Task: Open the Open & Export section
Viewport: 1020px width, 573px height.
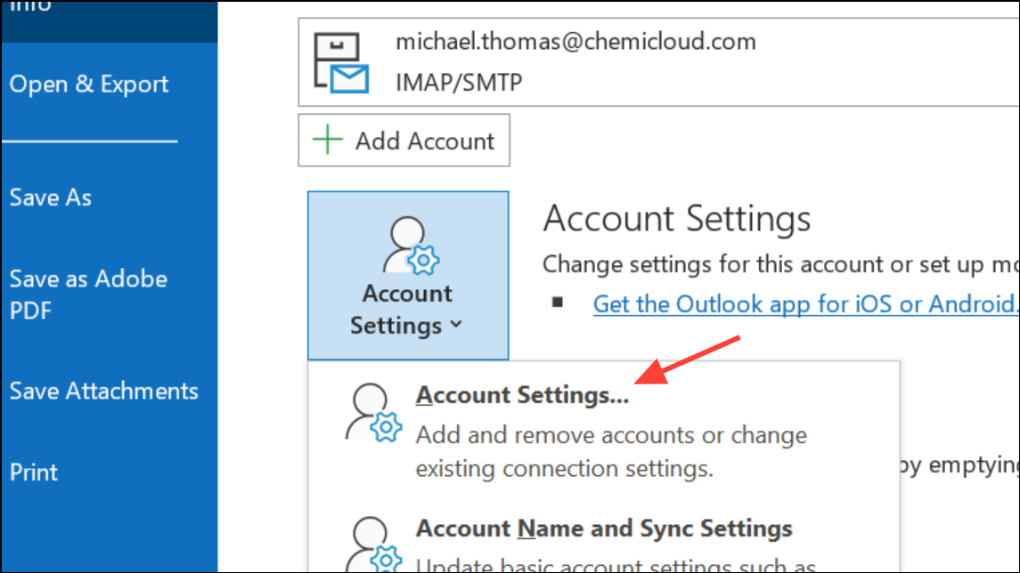Action: [88, 85]
